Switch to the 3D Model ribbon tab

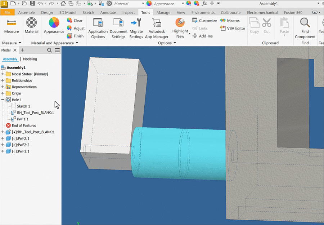[68, 12]
